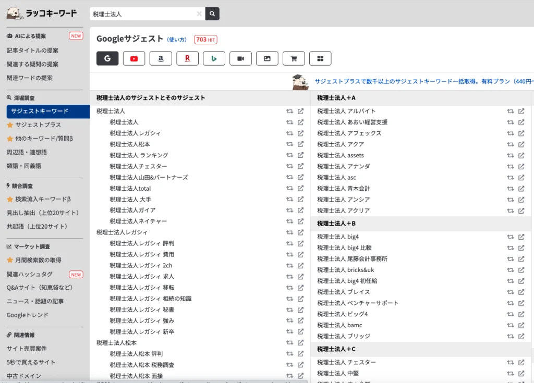Screen dimensions: 534x383
Task: Select the YouTube suggest source icon
Action: (134, 58)
